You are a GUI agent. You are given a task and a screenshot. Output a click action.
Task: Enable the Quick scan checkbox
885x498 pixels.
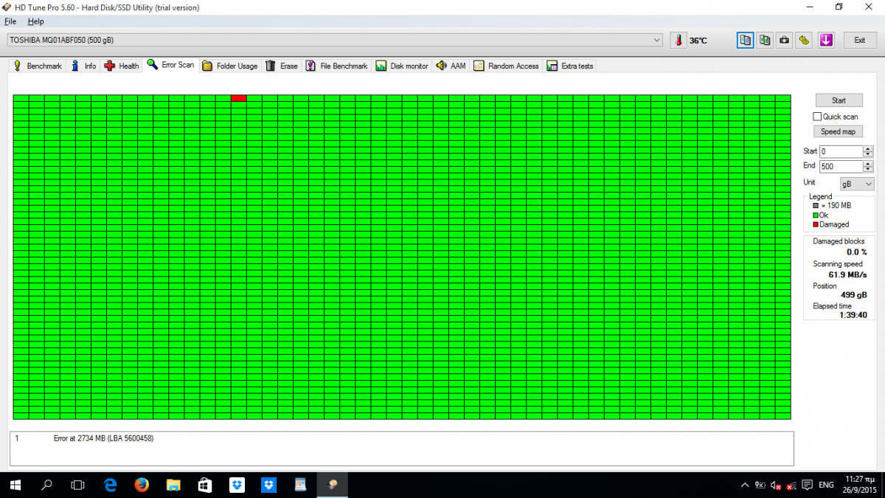click(x=817, y=117)
